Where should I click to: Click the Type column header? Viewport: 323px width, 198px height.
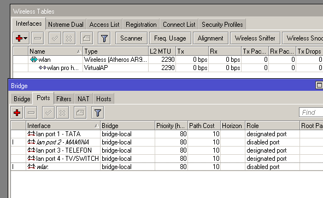115,51
